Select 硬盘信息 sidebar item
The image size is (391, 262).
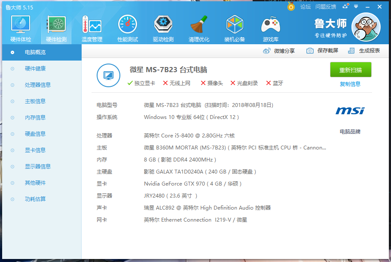pos(42,134)
